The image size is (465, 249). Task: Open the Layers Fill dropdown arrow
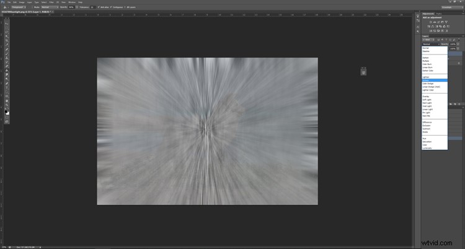pos(458,48)
